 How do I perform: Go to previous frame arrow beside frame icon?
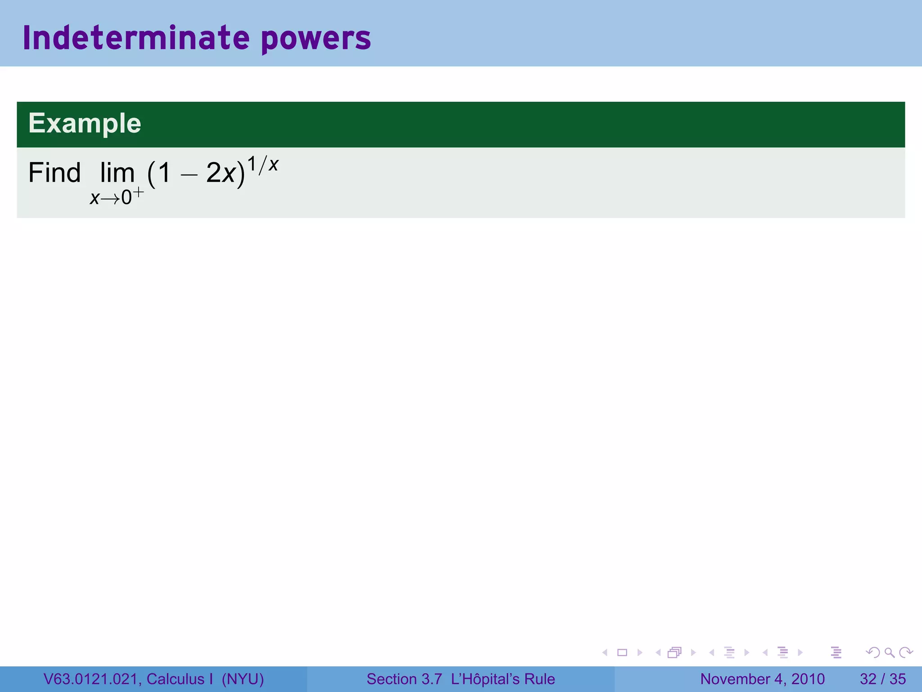coord(658,652)
